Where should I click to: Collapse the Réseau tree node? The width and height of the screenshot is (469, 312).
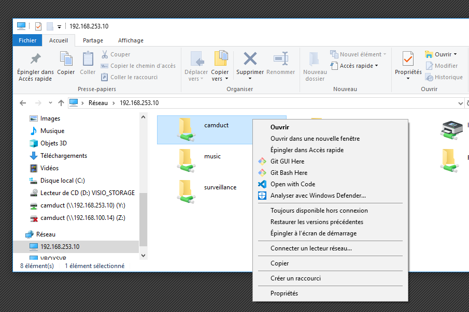click(x=22, y=234)
